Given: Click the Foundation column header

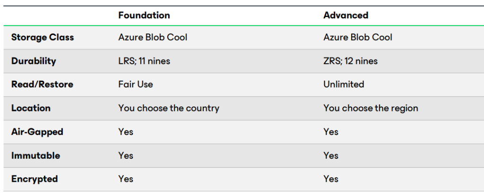Looking at the screenshot, I should pos(144,16).
